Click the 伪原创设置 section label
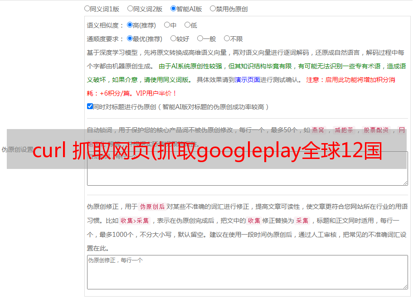Viewport: 413px width, 298px height. tap(17, 150)
